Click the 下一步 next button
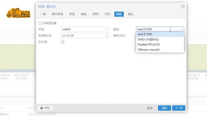The height and width of the screenshot is (116, 207). 179,108
